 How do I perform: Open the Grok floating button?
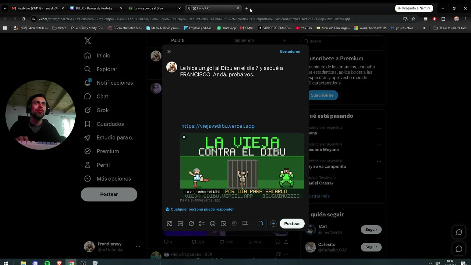[459, 232]
